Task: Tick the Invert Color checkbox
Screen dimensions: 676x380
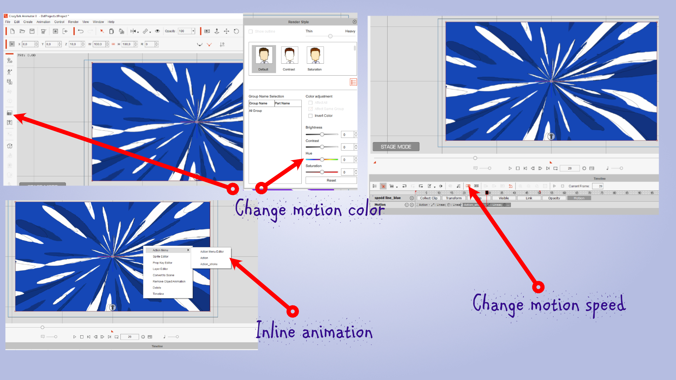Action: 311,116
